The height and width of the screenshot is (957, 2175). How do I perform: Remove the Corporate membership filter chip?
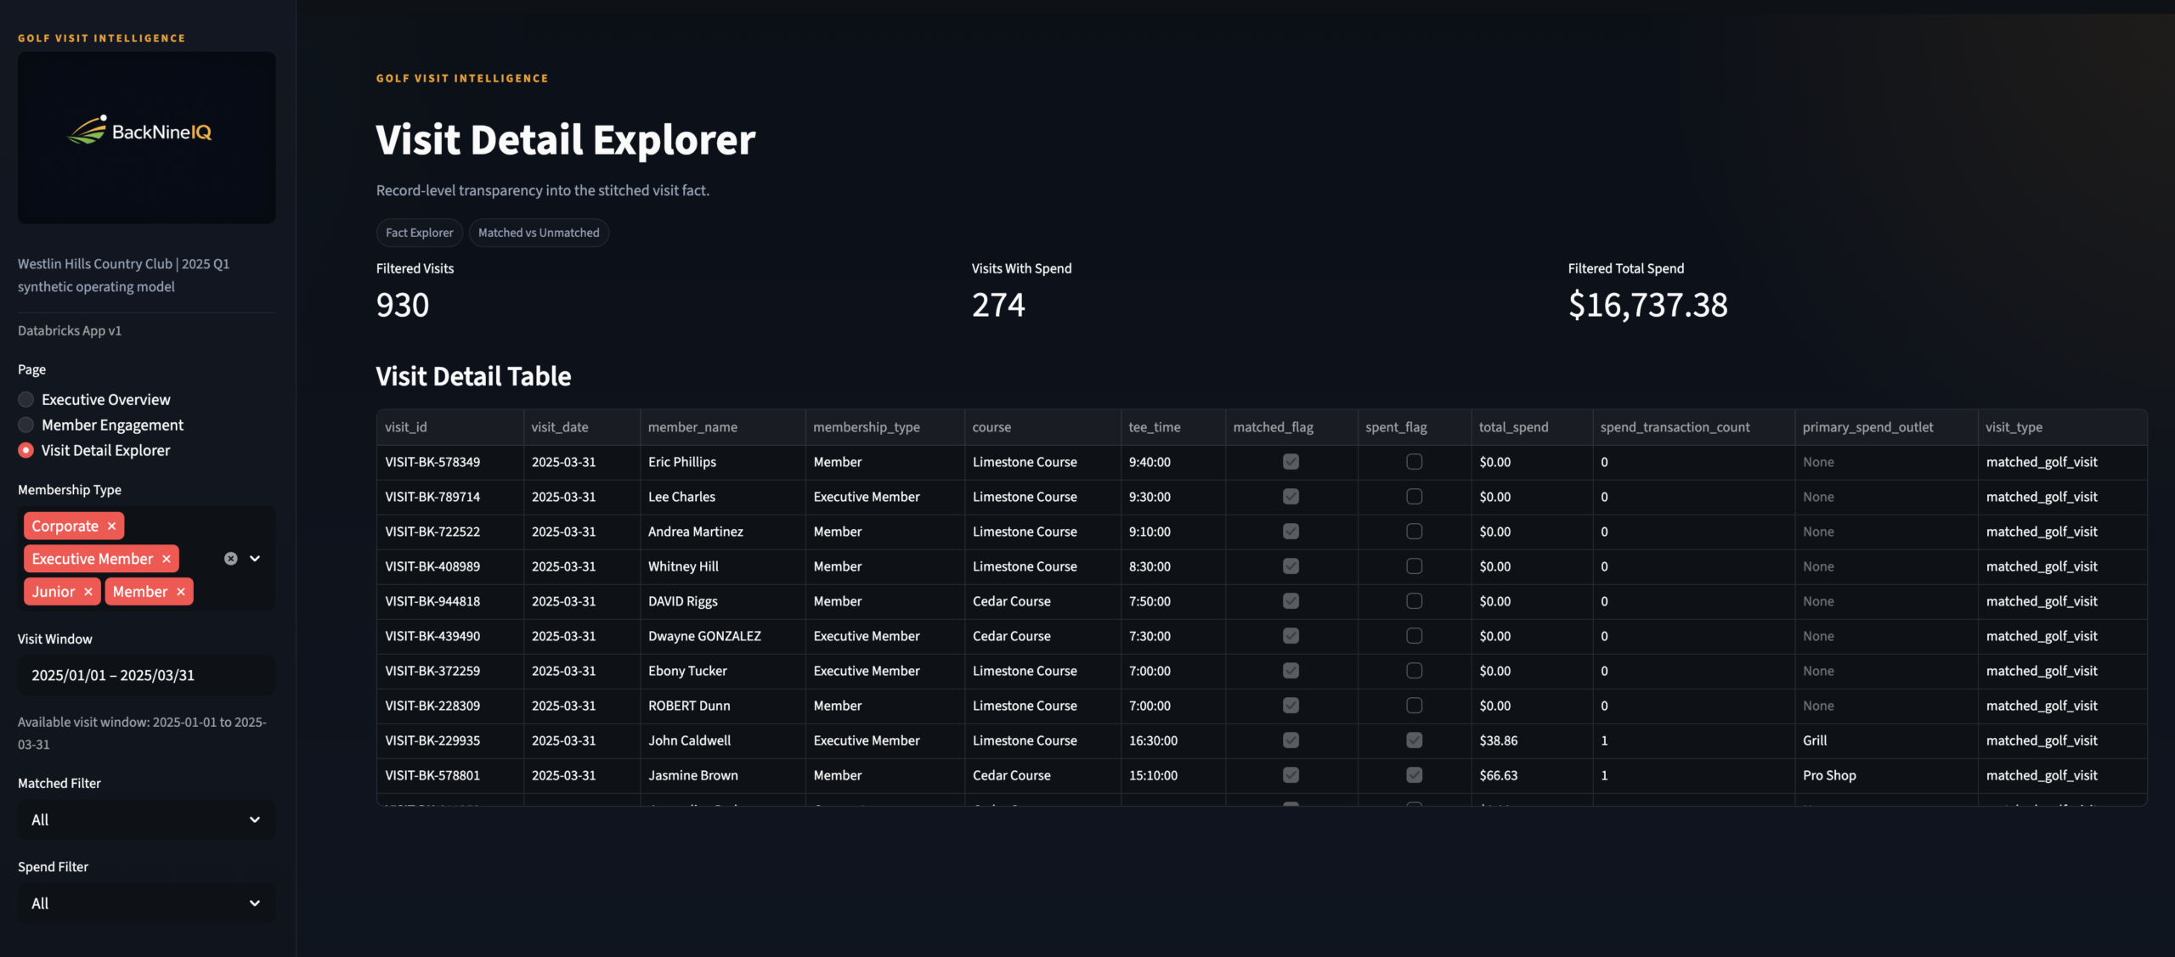pos(111,526)
